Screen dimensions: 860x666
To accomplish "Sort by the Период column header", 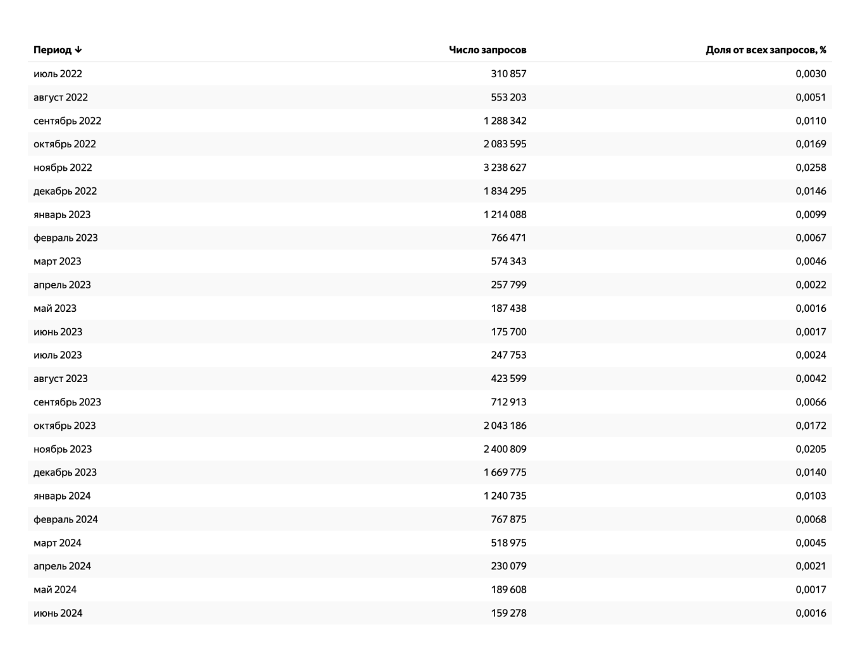I will tap(52, 50).
